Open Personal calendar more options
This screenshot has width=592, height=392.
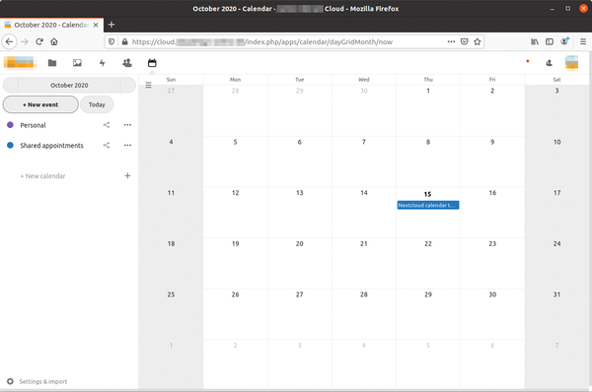tap(127, 125)
